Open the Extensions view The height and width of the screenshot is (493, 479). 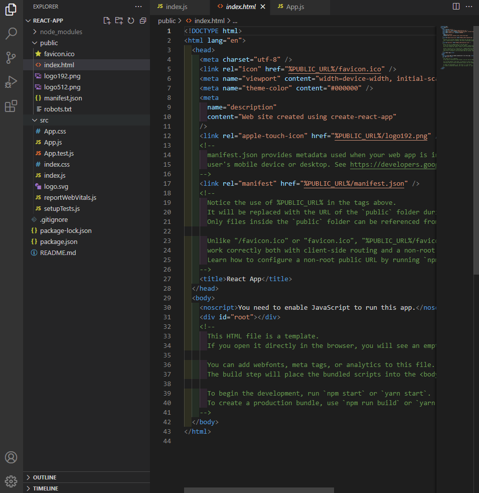pyautogui.click(x=11, y=106)
